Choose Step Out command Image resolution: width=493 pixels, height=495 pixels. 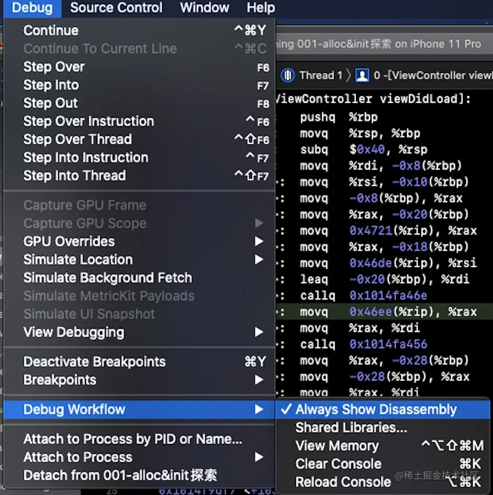[x=51, y=103]
